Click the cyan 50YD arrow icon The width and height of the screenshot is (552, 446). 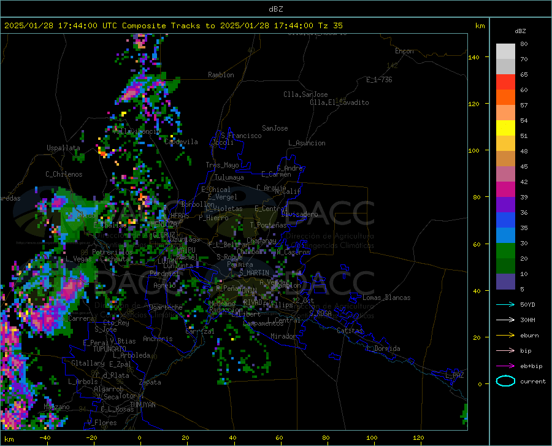coord(505,304)
